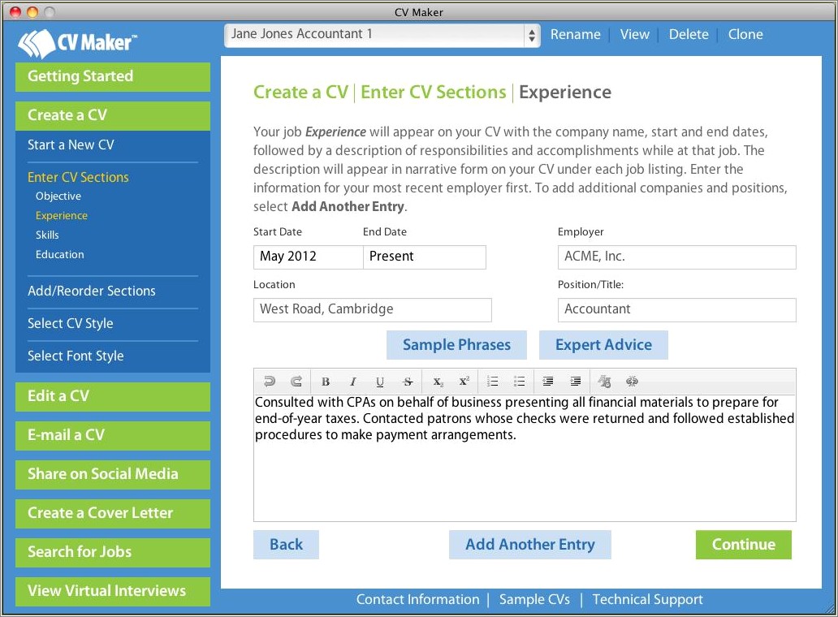
Task: Click the Start Date field showing May 2012
Action: point(308,257)
